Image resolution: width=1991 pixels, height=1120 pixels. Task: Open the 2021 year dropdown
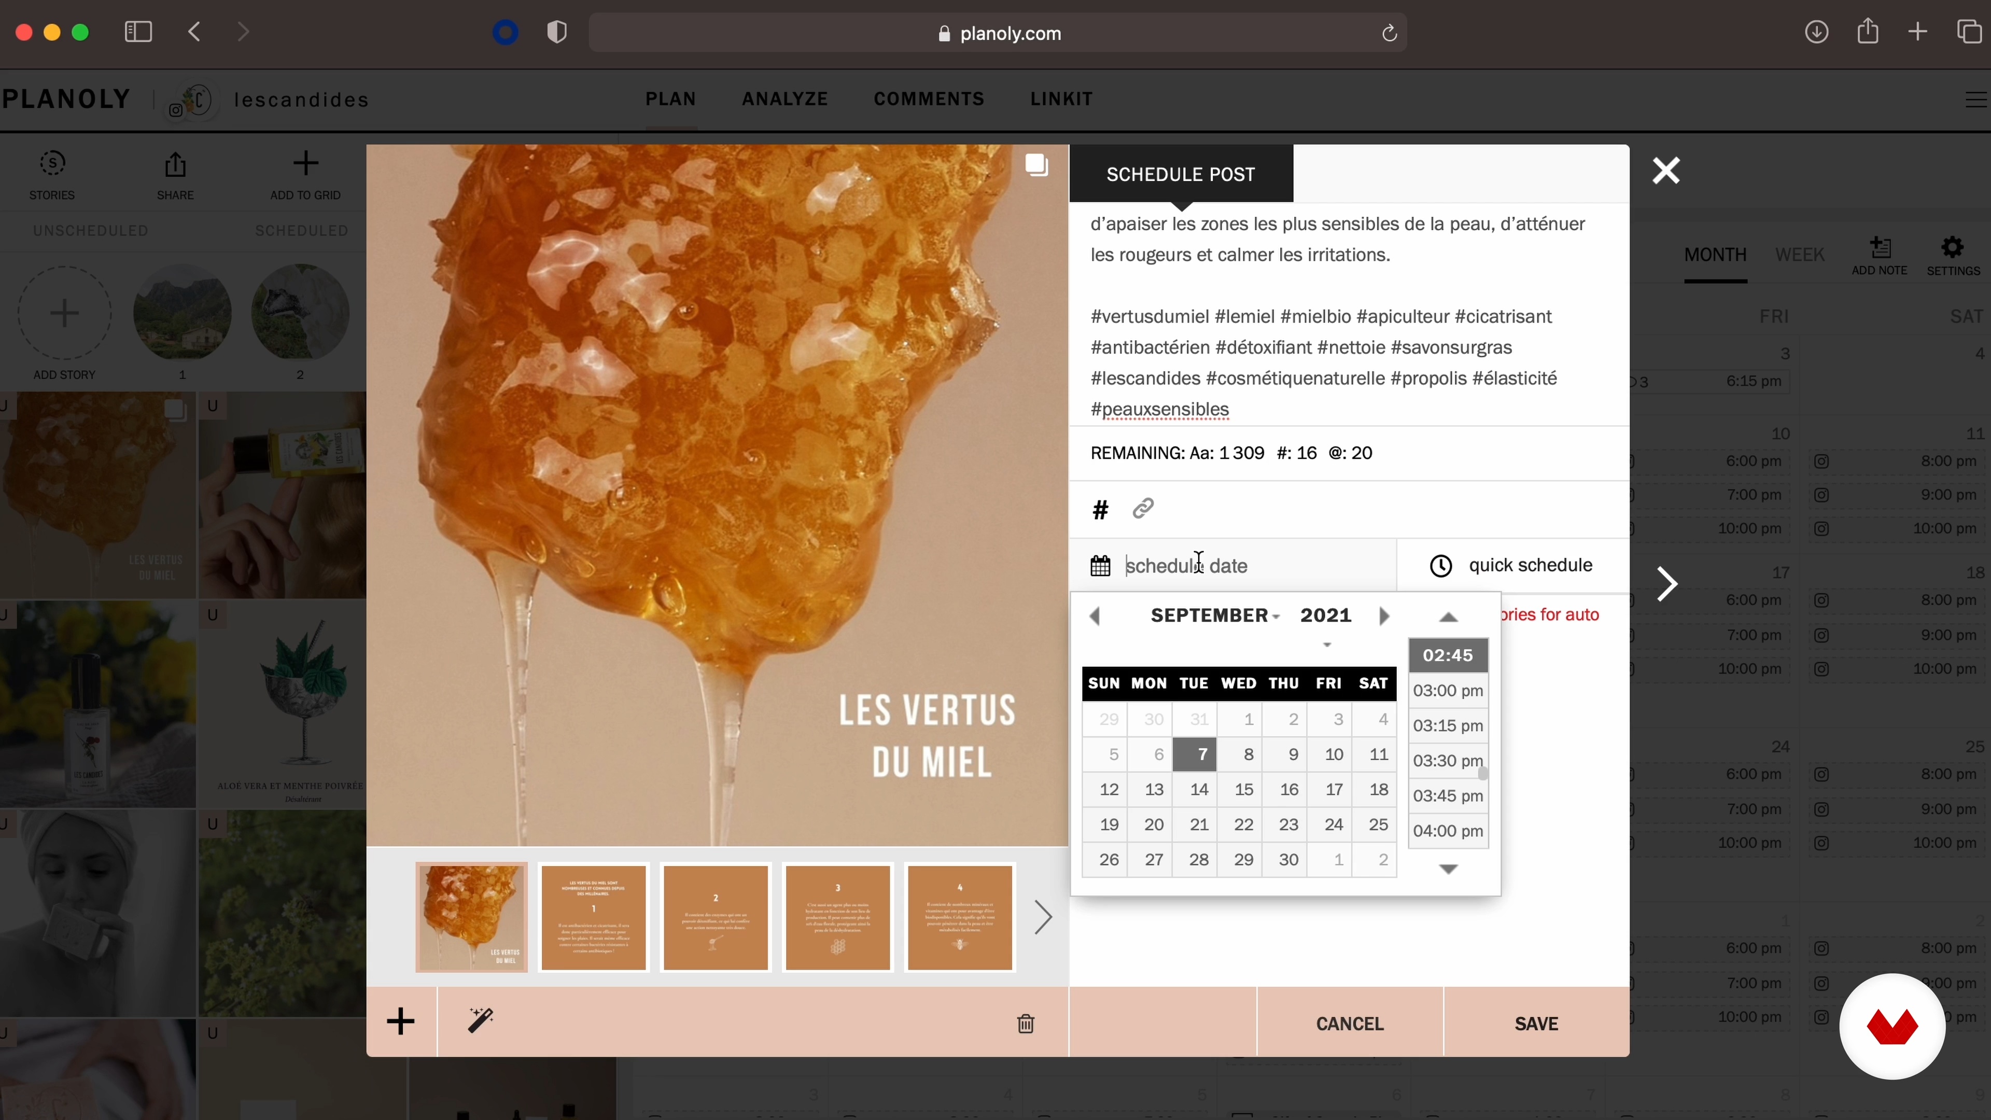[1326, 615]
